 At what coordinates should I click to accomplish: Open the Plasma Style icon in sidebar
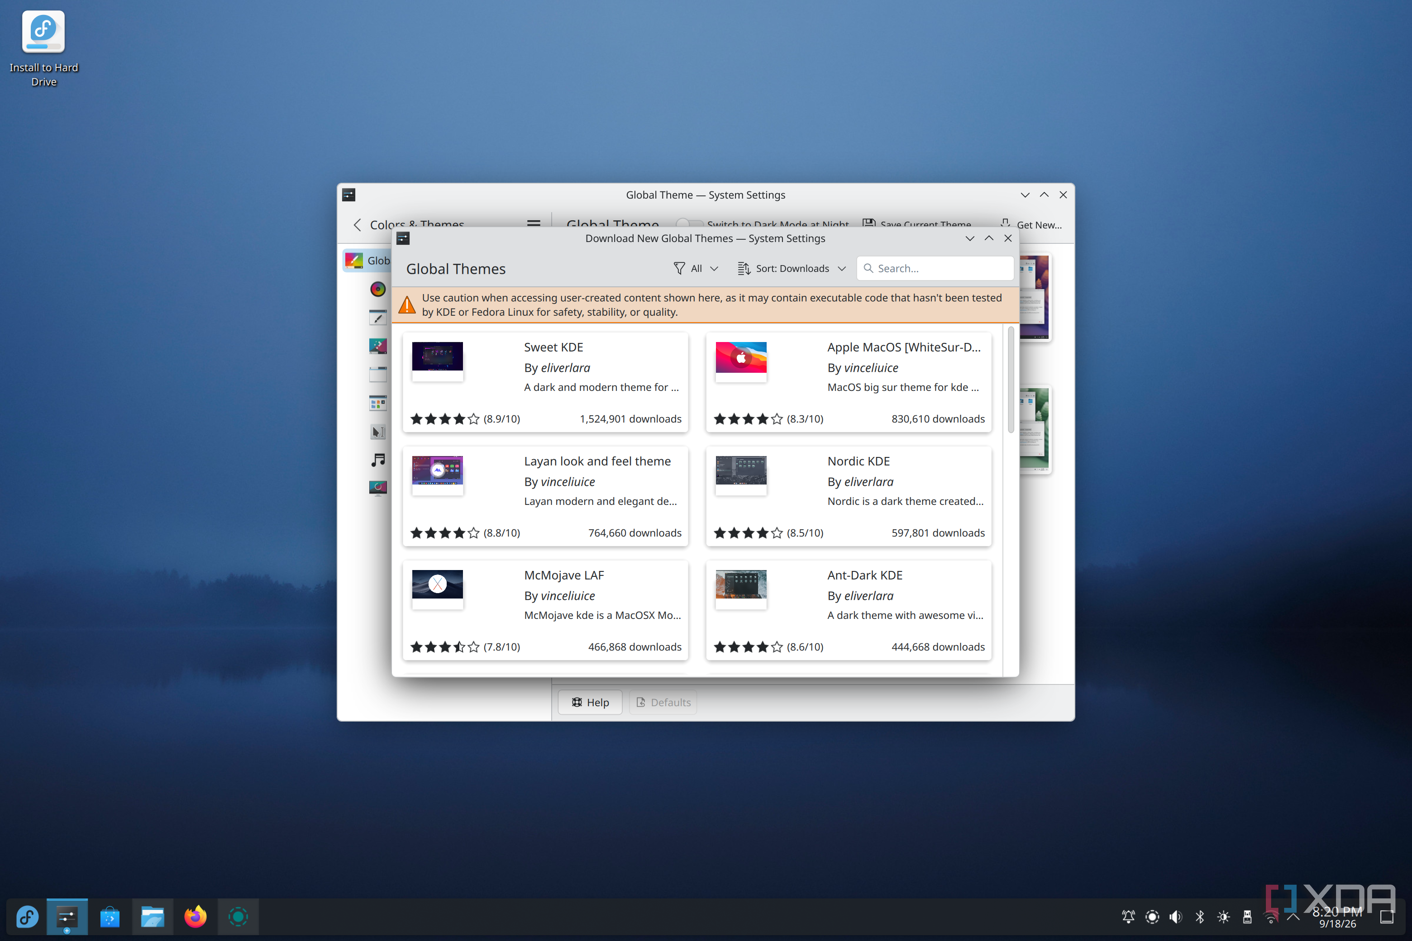click(x=377, y=346)
